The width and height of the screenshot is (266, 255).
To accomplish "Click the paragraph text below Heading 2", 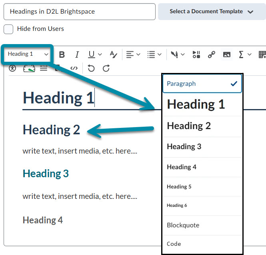I will 80,151.
